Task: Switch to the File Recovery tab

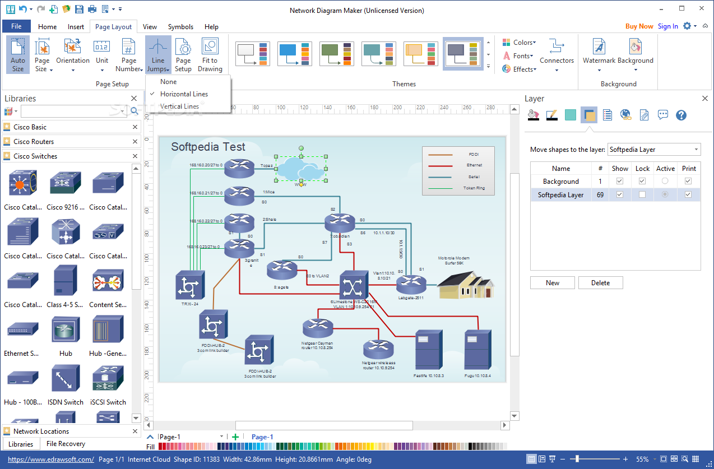Action: click(66, 444)
